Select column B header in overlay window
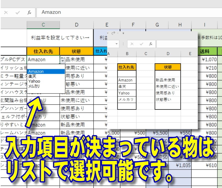The image size is (222, 188). coord(127,54)
